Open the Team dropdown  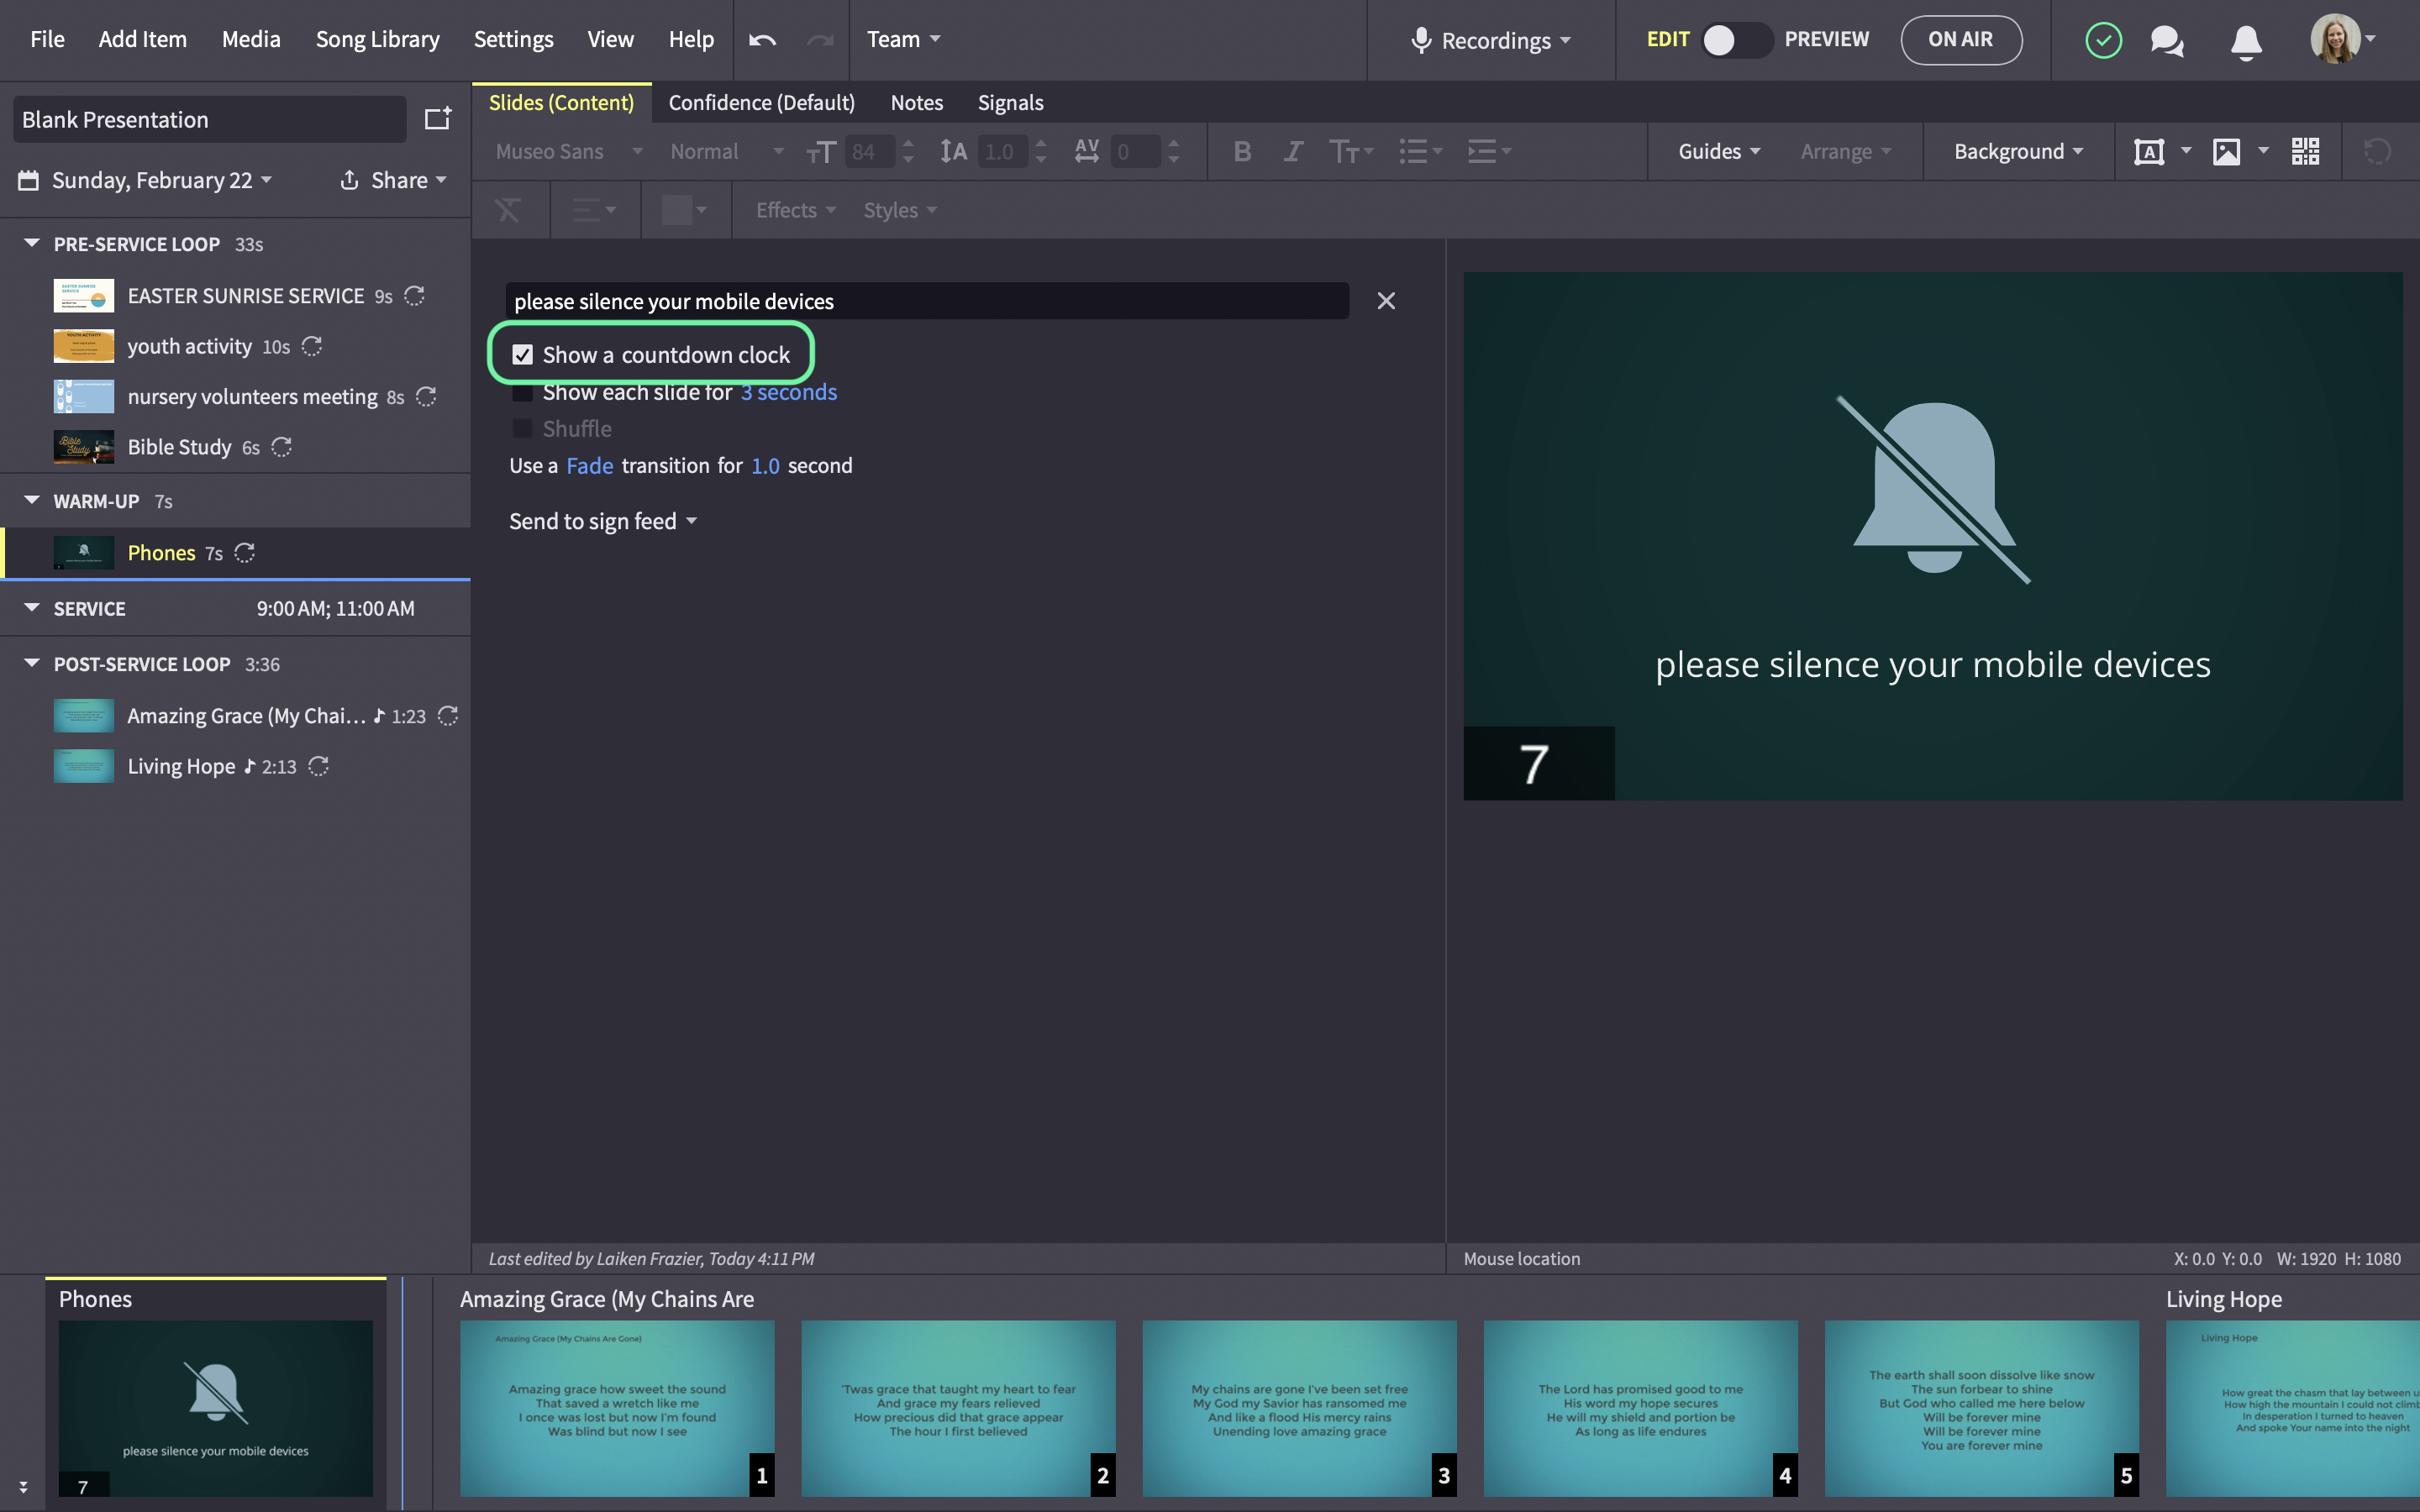click(x=903, y=39)
